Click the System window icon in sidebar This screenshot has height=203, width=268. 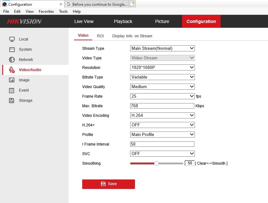(12, 49)
